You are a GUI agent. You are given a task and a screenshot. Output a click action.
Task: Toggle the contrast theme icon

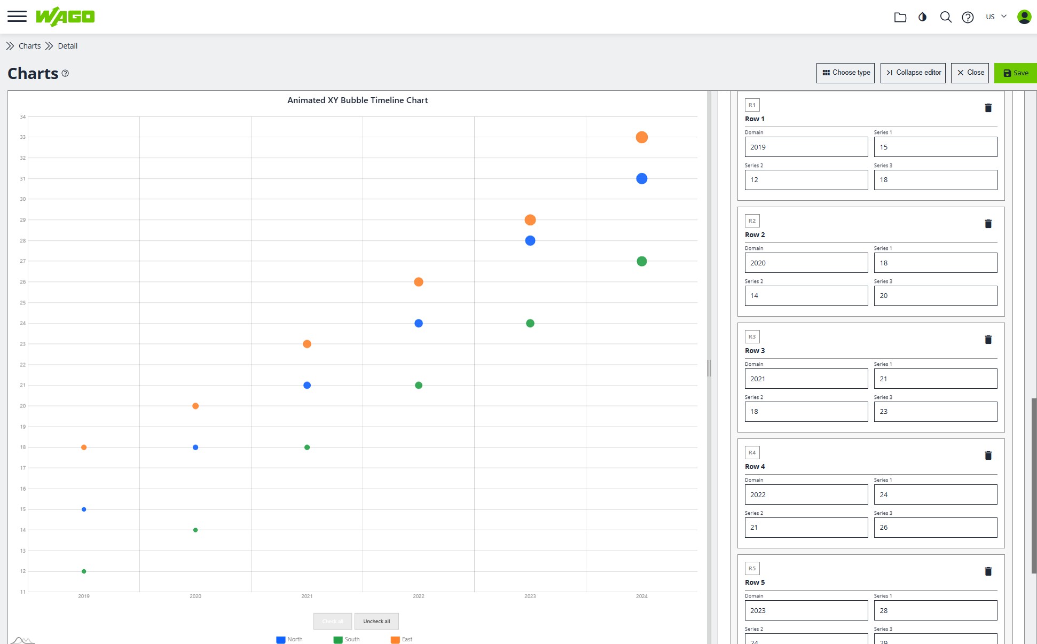pos(922,17)
